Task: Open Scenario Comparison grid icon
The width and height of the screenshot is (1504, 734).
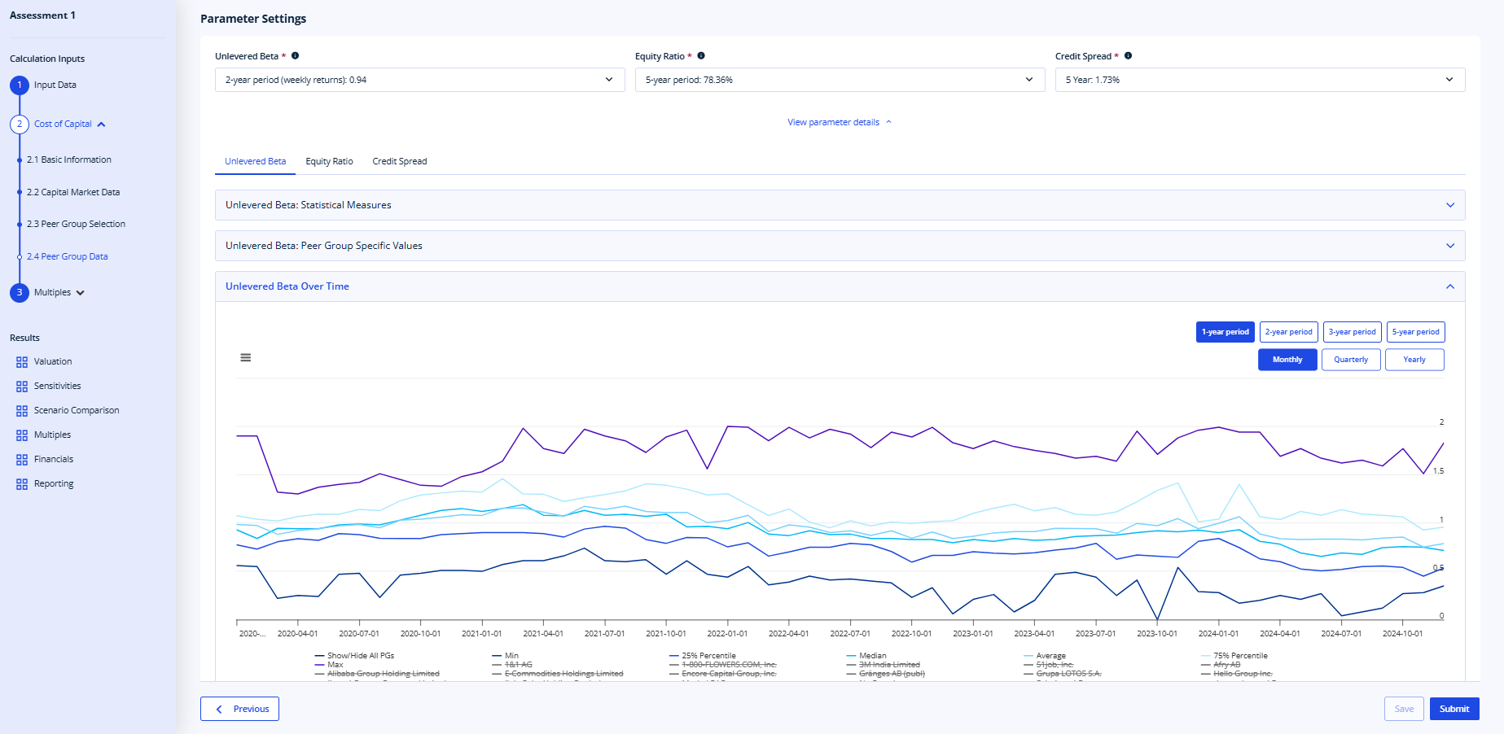Action: (x=22, y=411)
